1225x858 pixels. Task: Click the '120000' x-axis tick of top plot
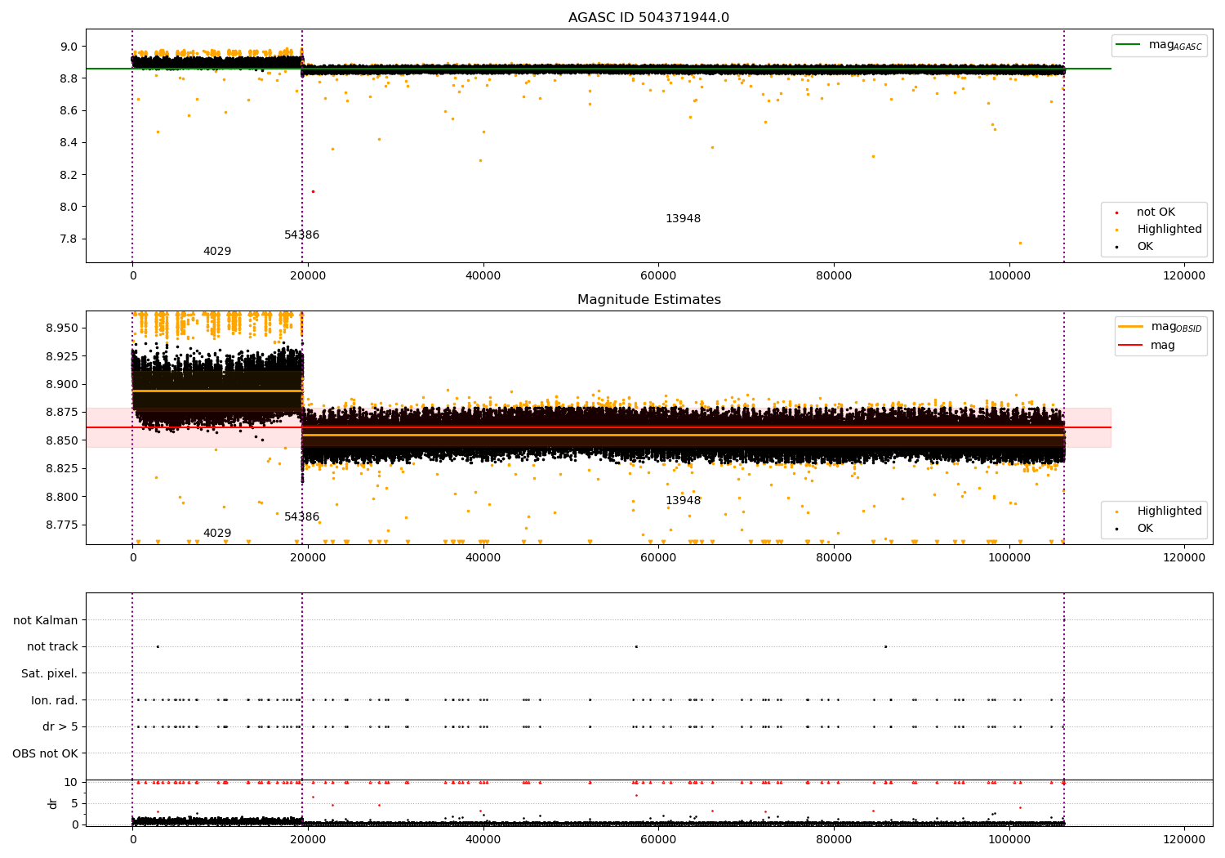pyautogui.click(x=1184, y=276)
